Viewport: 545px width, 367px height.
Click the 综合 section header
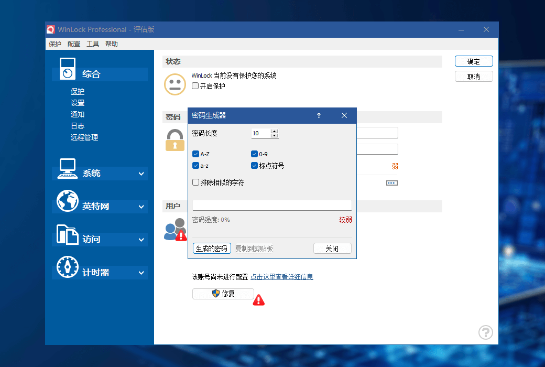pyautogui.click(x=100, y=74)
